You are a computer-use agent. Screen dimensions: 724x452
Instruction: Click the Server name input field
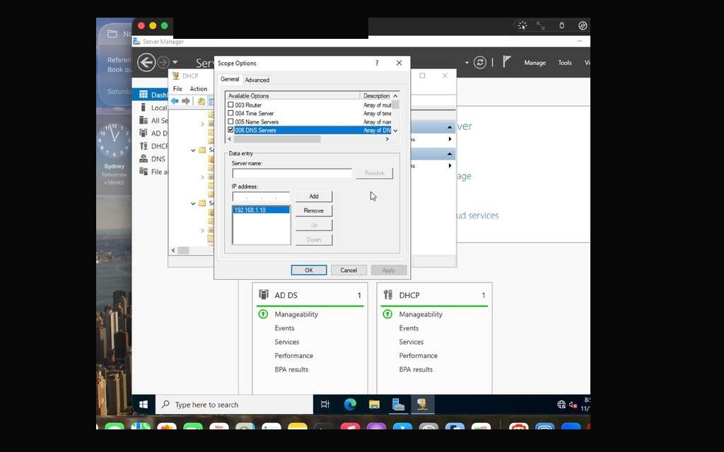tap(292, 173)
